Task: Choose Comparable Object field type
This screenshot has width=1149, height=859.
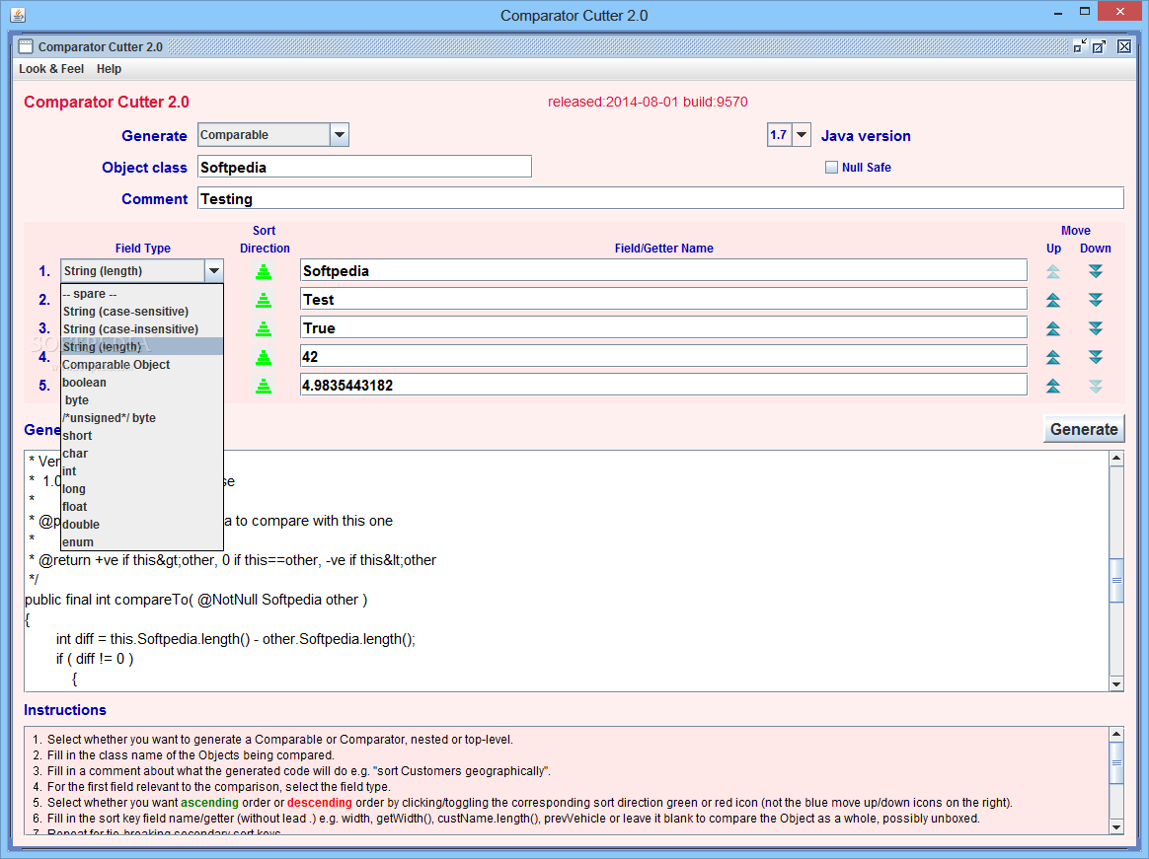Action: [142, 365]
